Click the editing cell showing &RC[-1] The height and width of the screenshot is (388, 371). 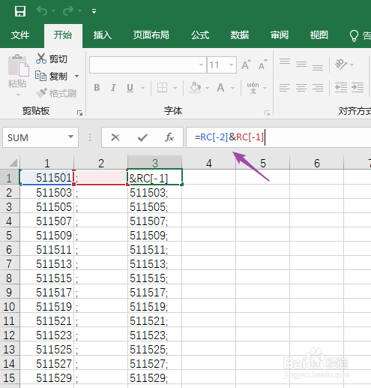coord(155,178)
